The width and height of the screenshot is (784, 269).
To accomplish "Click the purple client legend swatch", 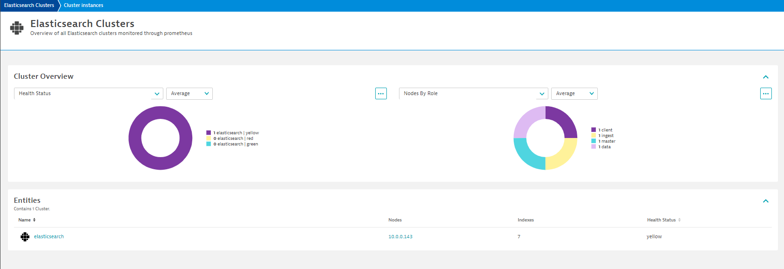I will 594,130.
